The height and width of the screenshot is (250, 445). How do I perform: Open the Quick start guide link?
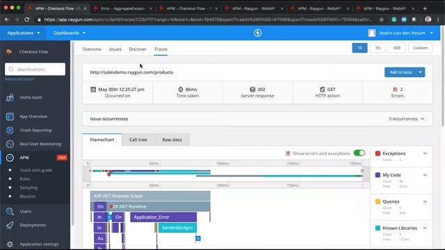tap(35, 170)
